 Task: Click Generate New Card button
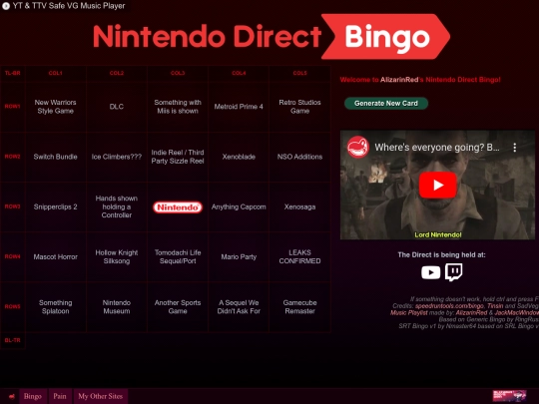tap(386, 104)
